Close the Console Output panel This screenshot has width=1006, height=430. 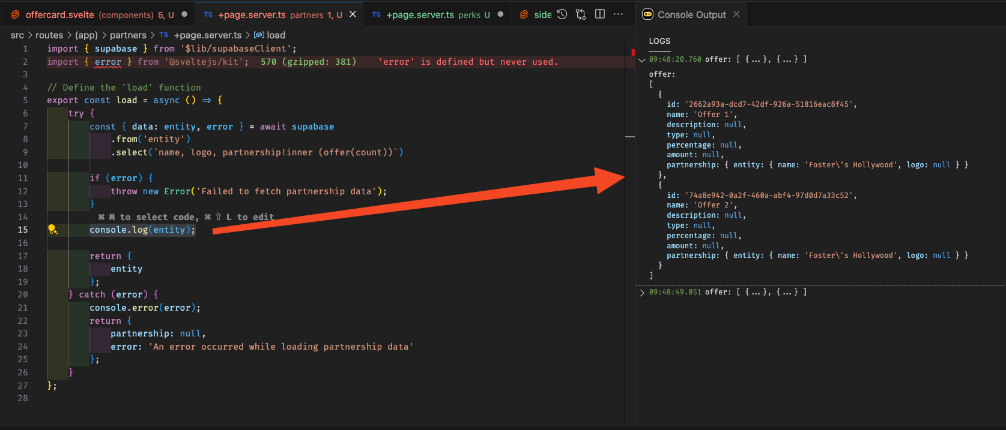[736, 14]
